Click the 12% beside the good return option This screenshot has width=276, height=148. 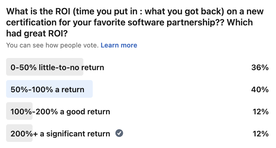[x=261, y=112]
